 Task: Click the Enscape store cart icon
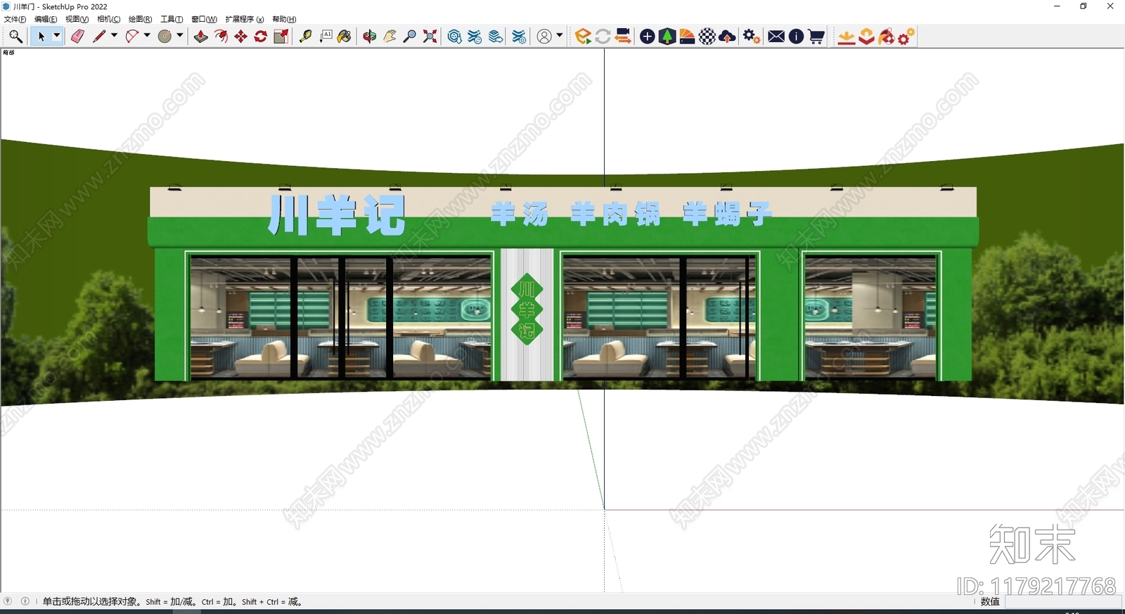816,37
